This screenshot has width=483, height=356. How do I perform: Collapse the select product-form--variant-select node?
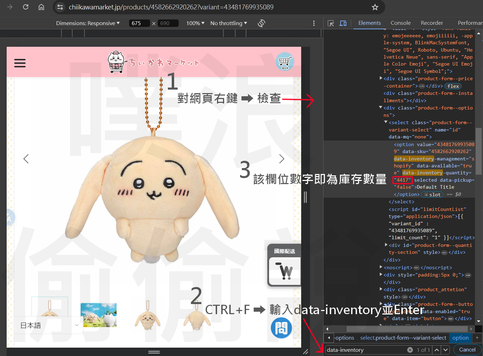pos(386,122)
